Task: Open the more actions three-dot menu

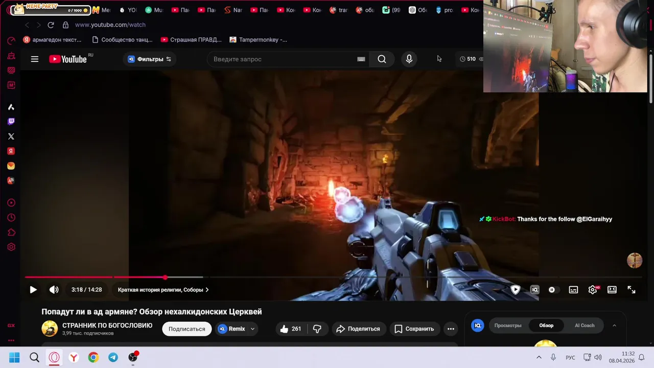Action: (451, 329)
